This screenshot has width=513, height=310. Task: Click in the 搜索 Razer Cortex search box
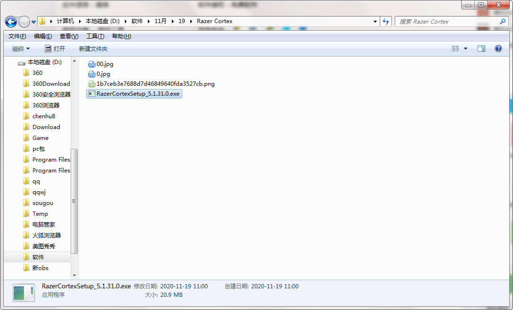pyautogui.click(x=447, y=22)
